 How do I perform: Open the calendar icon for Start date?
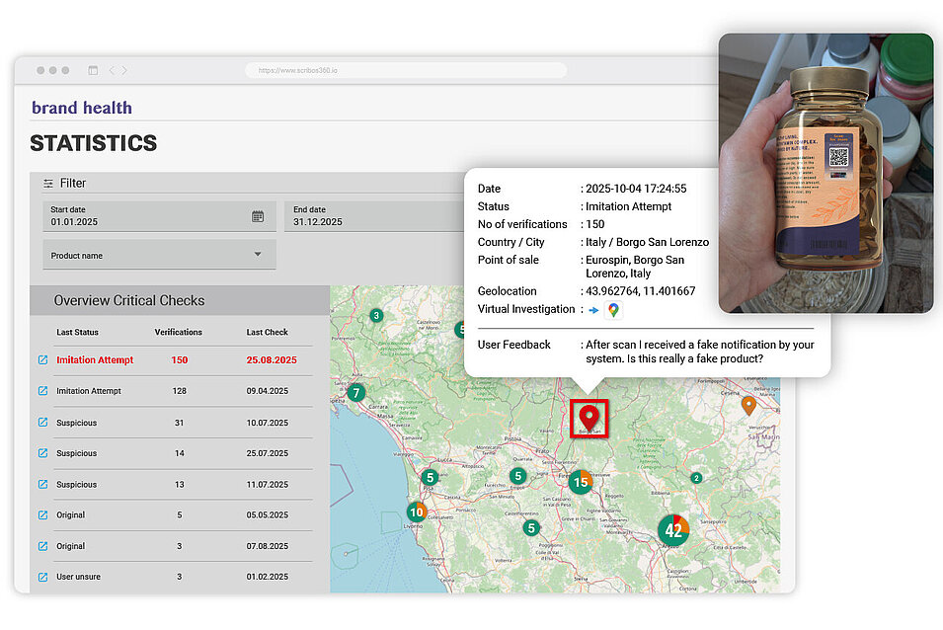pos(258,216)
